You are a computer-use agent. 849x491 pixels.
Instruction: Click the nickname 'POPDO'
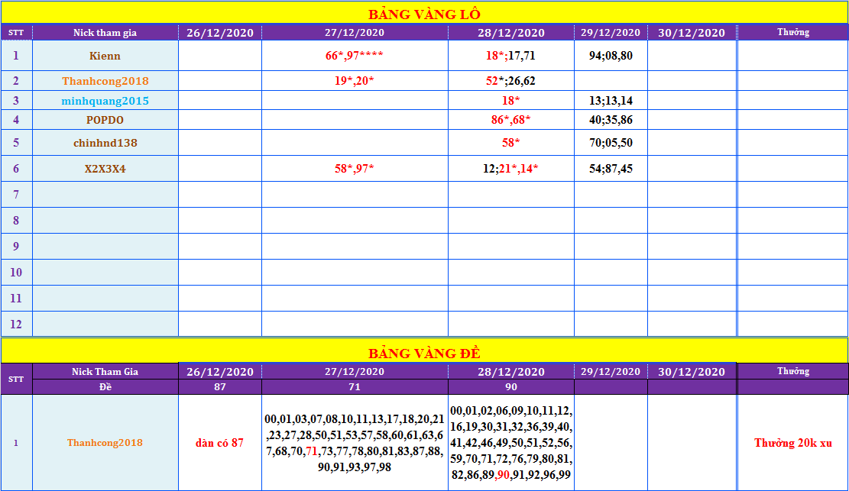tap(105, 120)
